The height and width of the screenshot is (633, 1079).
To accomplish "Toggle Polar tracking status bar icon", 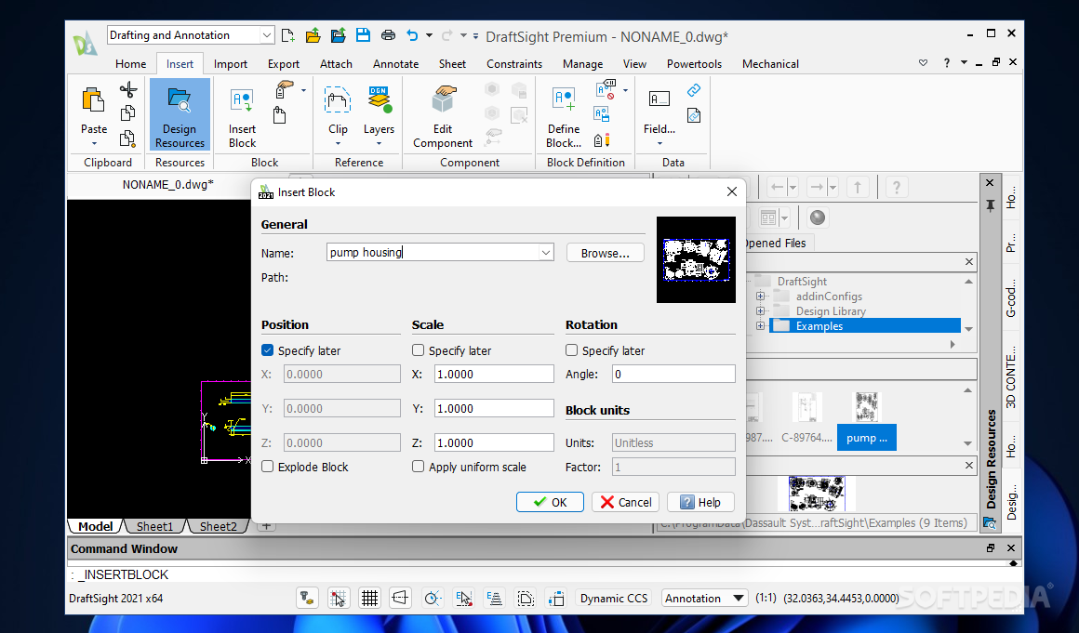I will coord(433,598).
